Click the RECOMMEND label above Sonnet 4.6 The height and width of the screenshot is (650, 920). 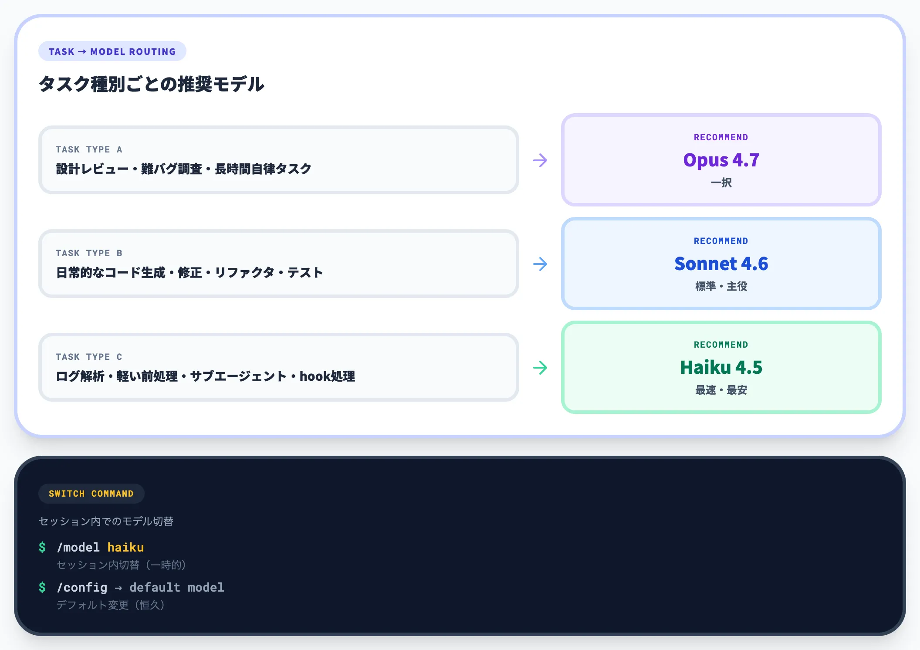tap(721, 241)
